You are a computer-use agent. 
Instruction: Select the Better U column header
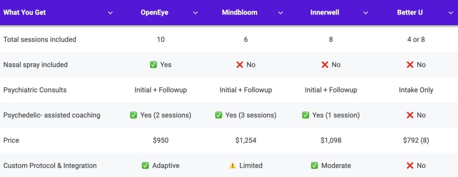tap(410, 13)
